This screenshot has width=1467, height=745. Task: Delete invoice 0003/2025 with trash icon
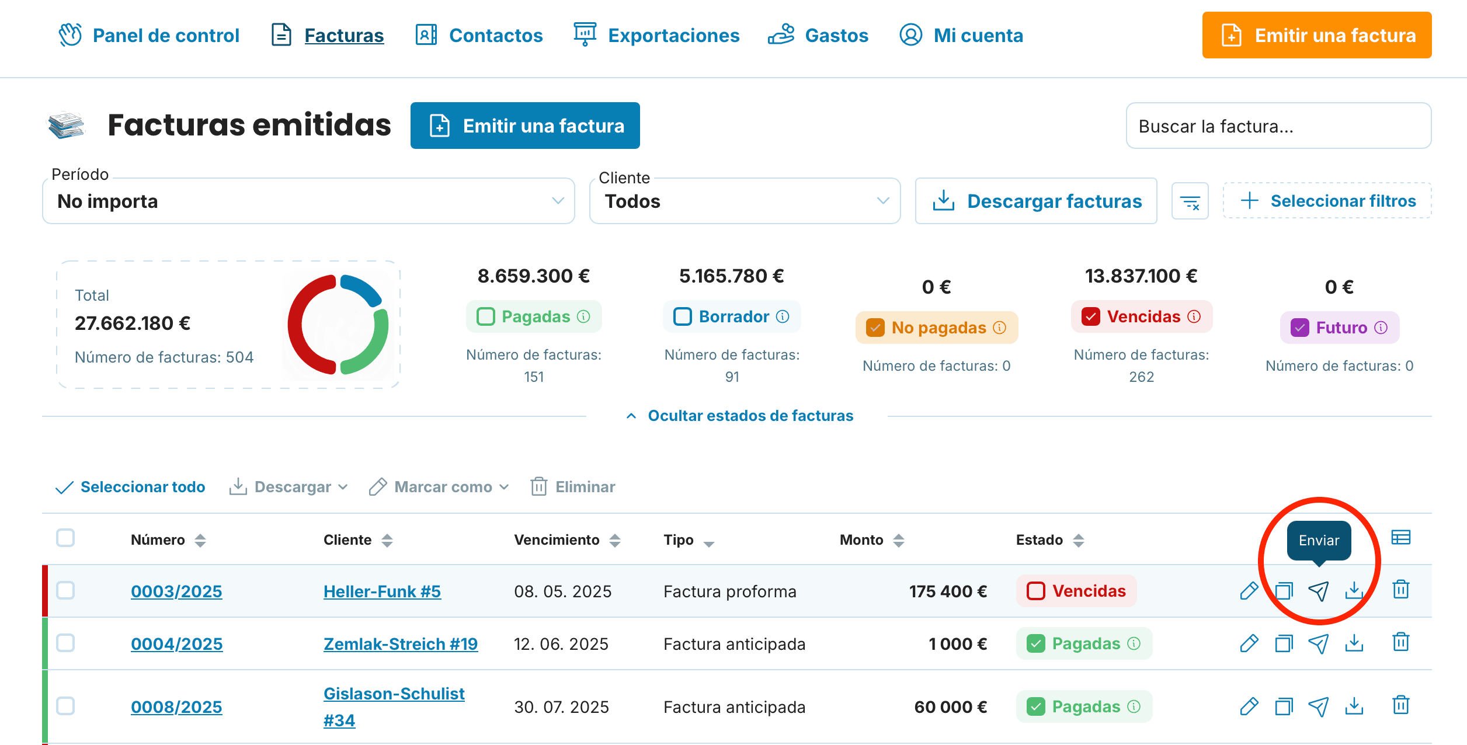pos(1401,590)
